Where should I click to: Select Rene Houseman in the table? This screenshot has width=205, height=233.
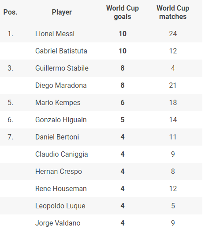pyautogui.click(x=61, y=189)
